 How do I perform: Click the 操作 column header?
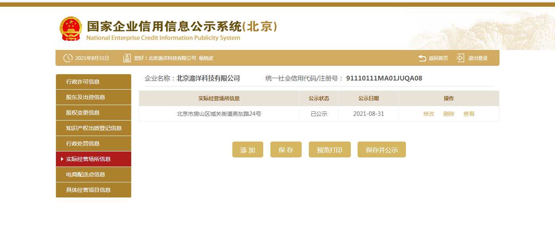point(449,98)
